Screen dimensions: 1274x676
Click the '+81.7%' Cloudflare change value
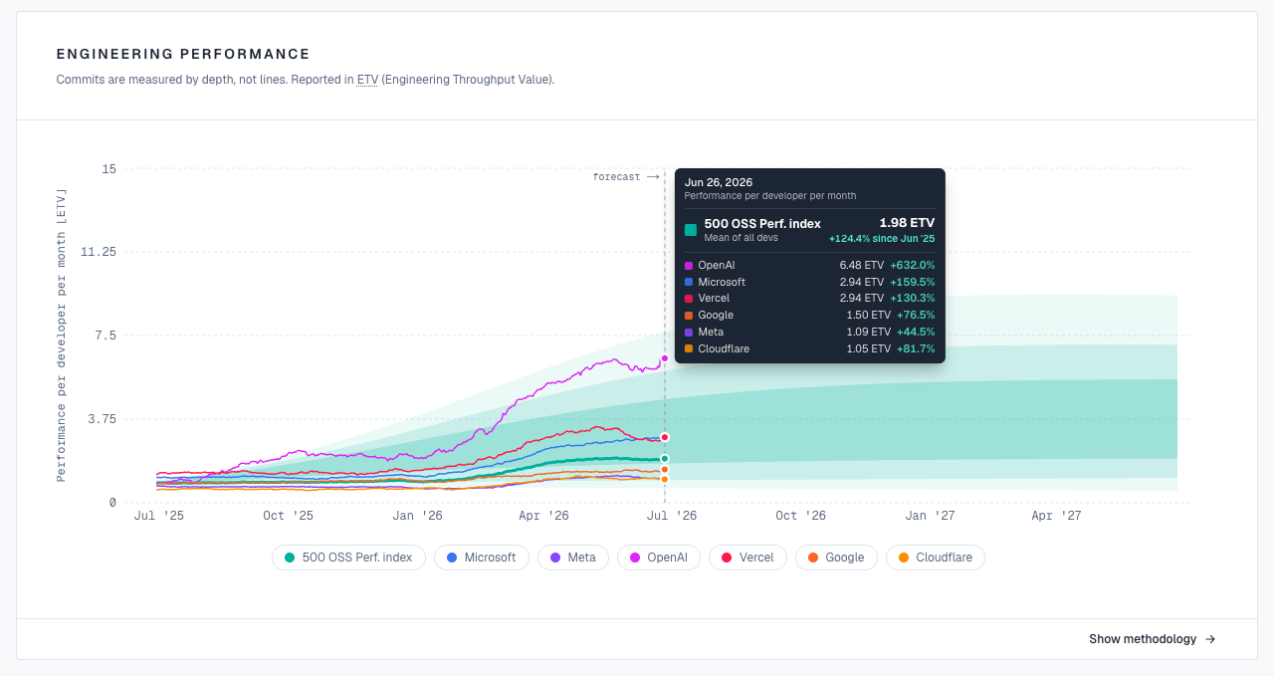(x=916, y=349)
